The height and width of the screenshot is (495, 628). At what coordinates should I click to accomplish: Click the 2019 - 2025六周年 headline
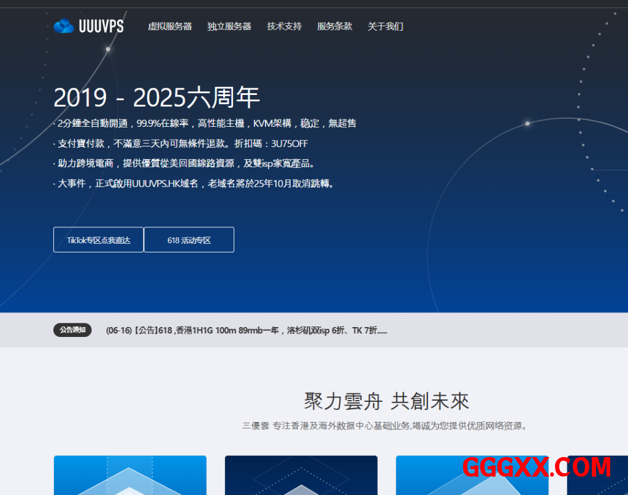156,98
